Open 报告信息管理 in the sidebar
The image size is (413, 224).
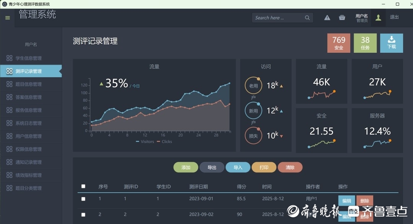(x=29, y=110)
